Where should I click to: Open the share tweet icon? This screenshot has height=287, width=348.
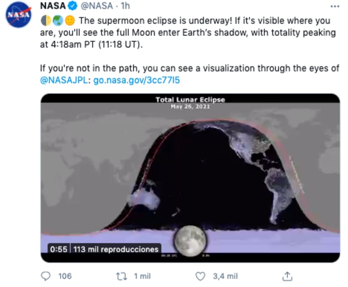(288, 276)
